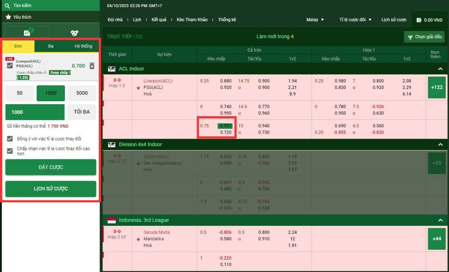
Task: Click the search magnifier icon
Action: point(7,6)
